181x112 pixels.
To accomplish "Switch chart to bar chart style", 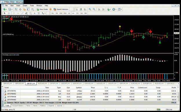I will 77,9.
